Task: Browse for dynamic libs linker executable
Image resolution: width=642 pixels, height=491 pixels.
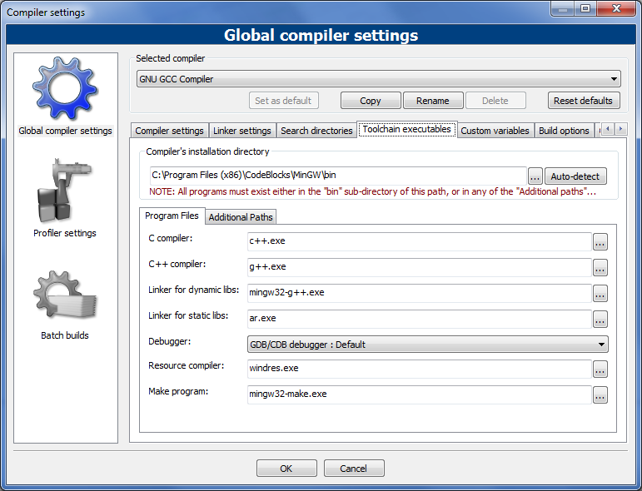Action: click(600, 293)
